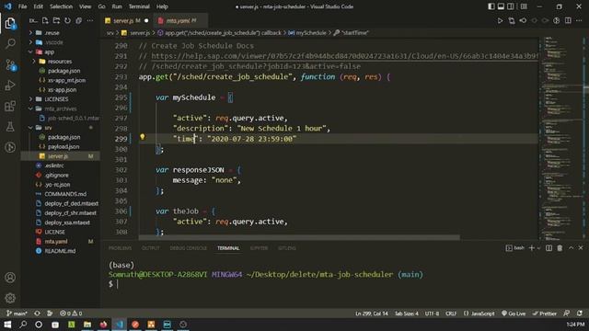The width and height of the screenshot is (589, 331).
Task: Open README.md in the file tree
Action: [60, 251]
